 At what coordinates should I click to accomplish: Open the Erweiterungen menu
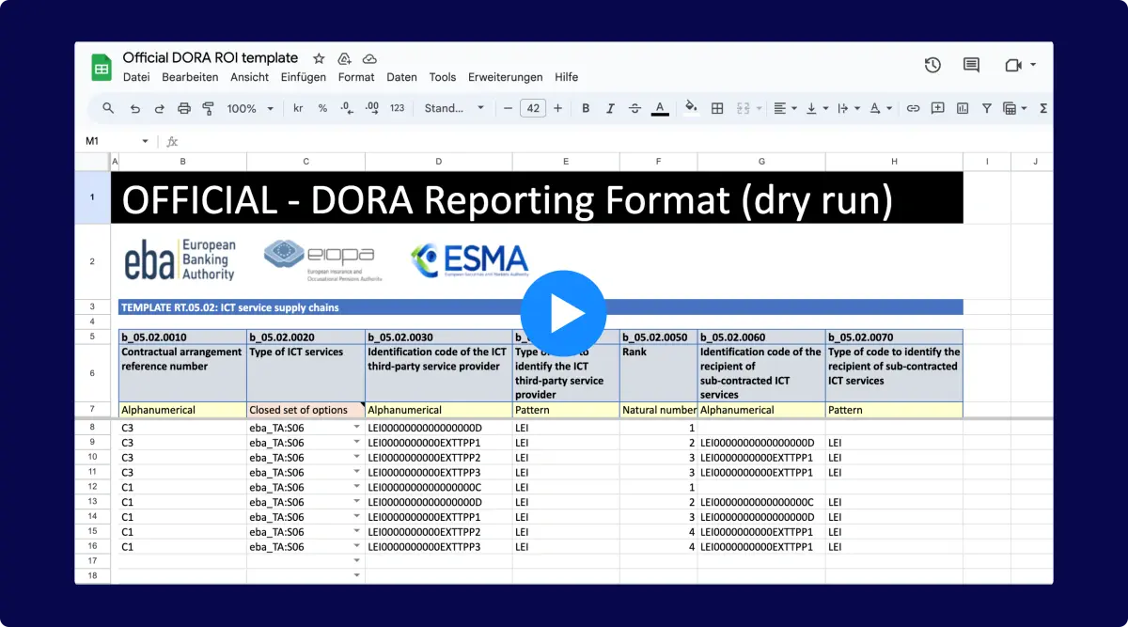[x=505, y=77]
